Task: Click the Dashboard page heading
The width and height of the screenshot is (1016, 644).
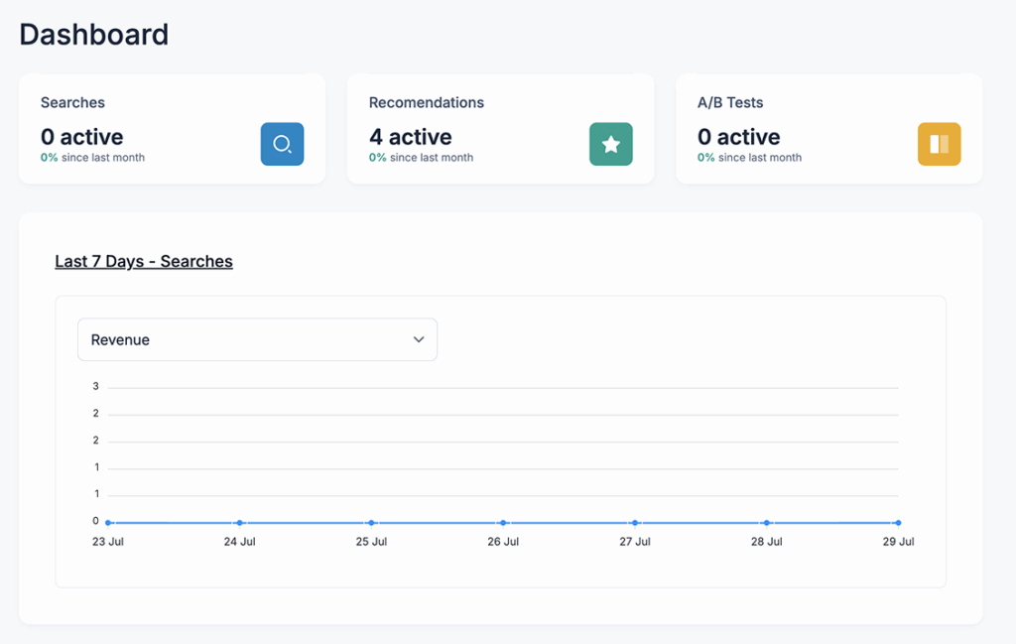Action: pos(94,35)
